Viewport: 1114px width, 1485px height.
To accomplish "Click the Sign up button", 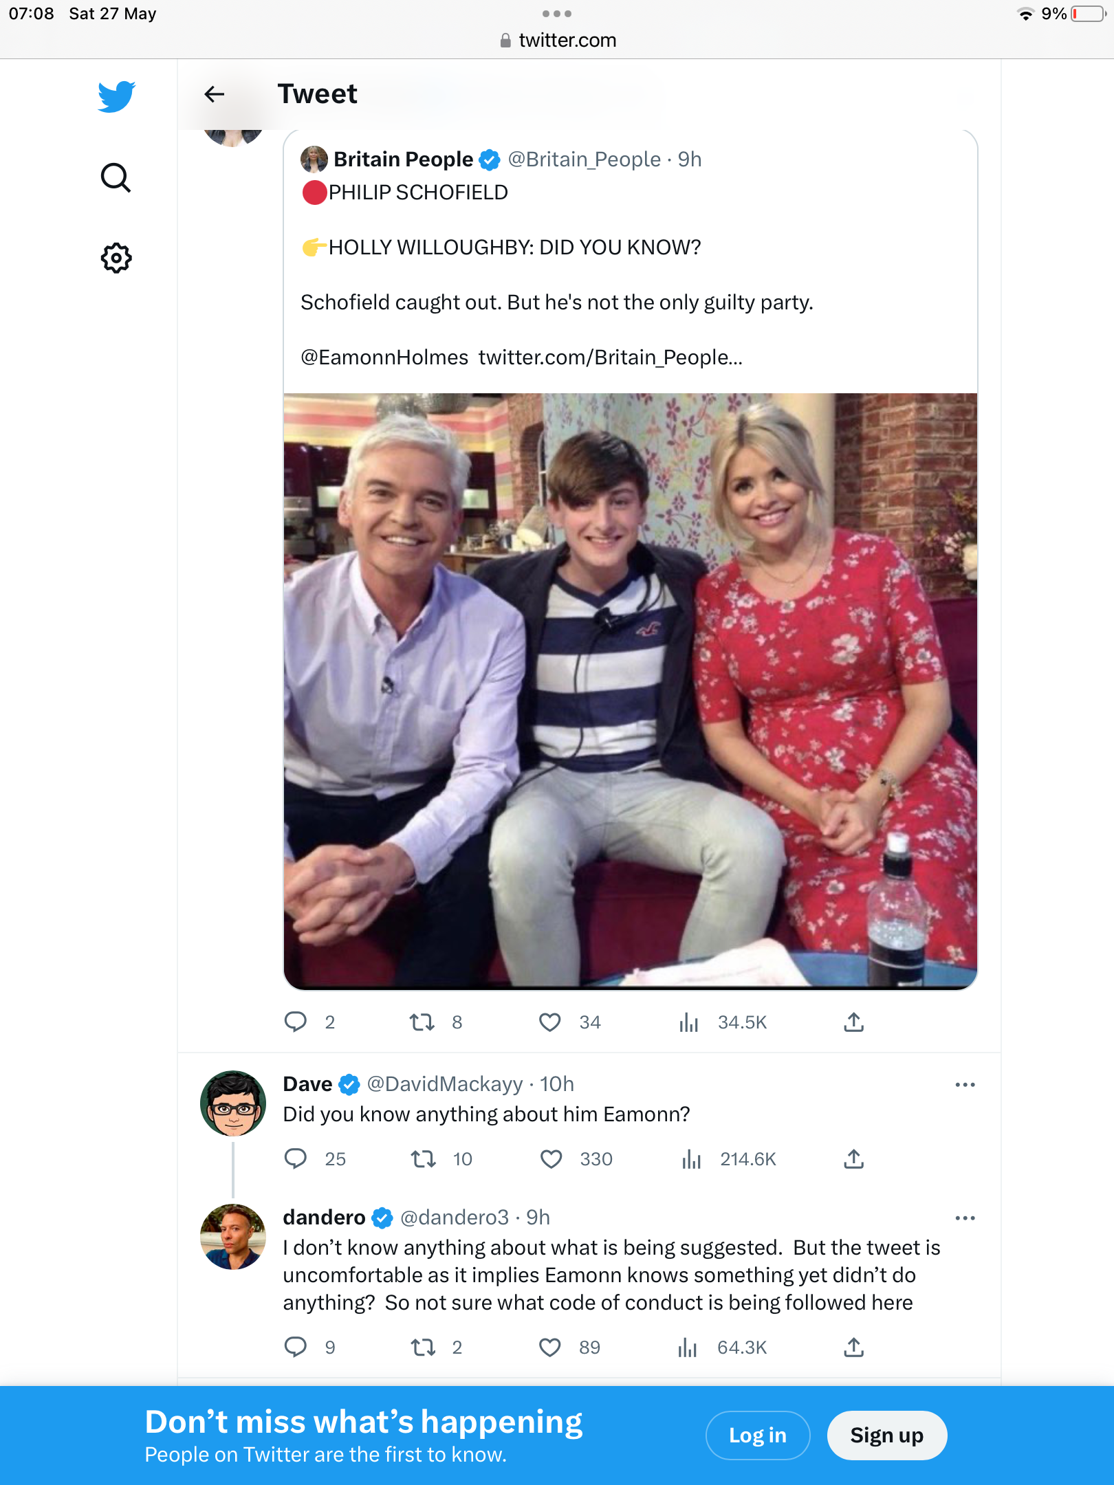I will click(886, 1435).
